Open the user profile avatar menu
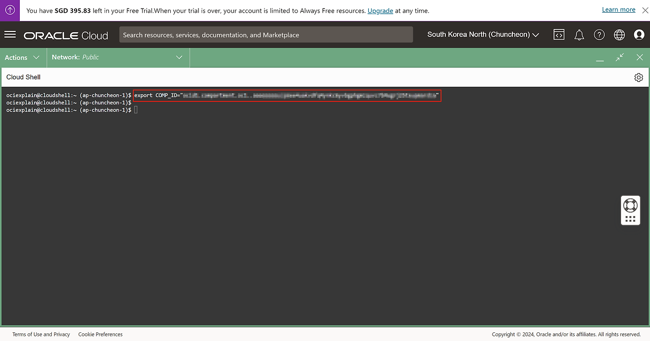This screenshot has height=341, width=650. tap(639, 35)
